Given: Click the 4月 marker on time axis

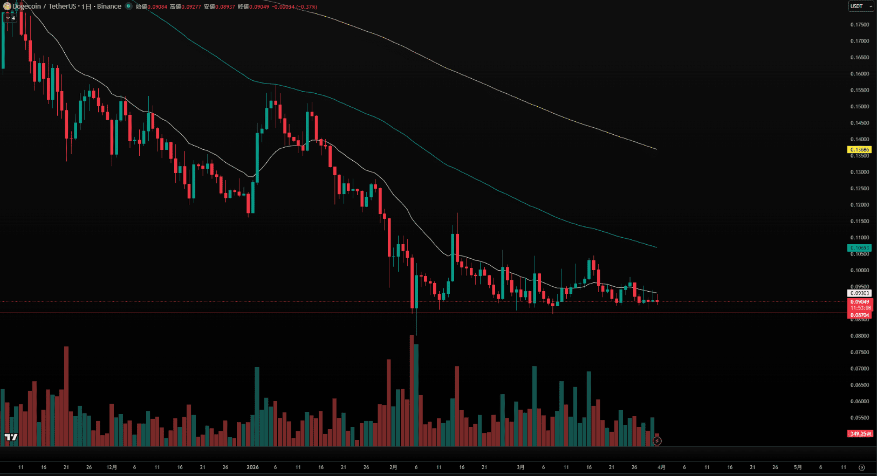Looking at the screenshot, I should 661,467.
